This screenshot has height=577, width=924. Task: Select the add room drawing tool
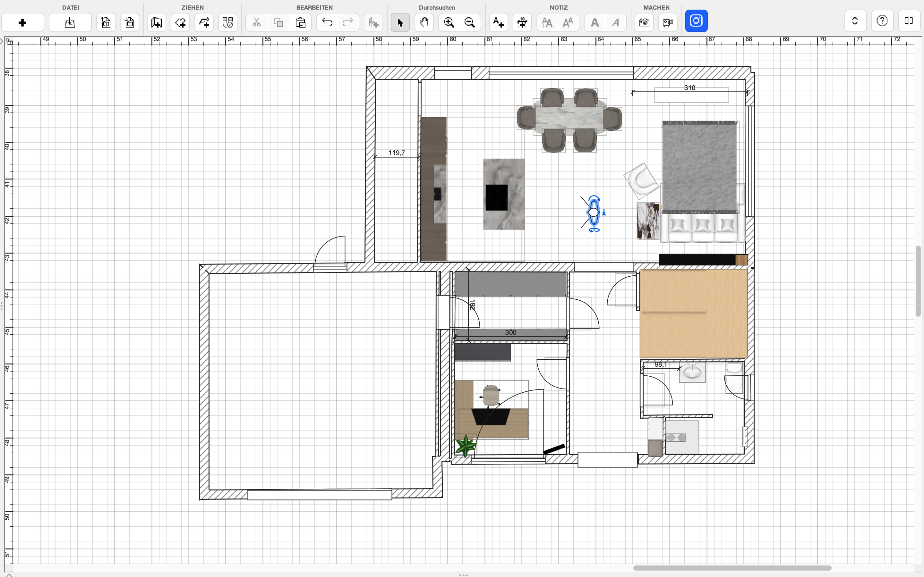(x=156, y=23)
